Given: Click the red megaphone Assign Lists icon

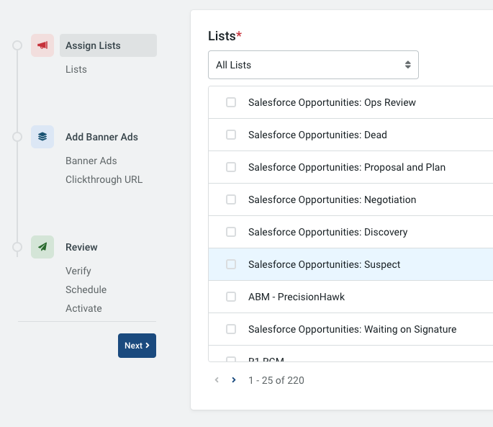Looking at the screenshot, I should 42,45.
